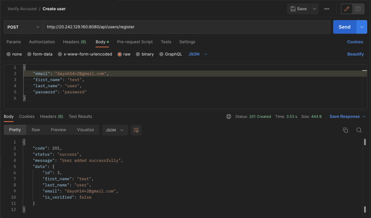The height and width of the screenshot is (218, 371).
Task: Click the blue Send button
Action: [345, 27]
